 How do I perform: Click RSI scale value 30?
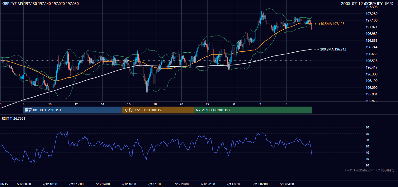click(367, 159)
